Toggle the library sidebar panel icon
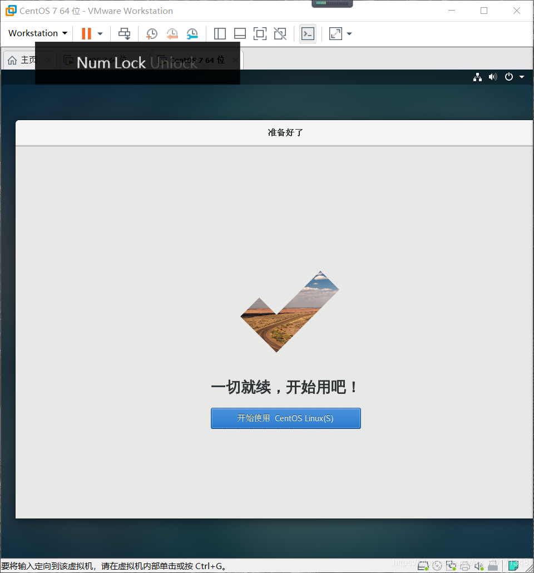 point(220,33)
